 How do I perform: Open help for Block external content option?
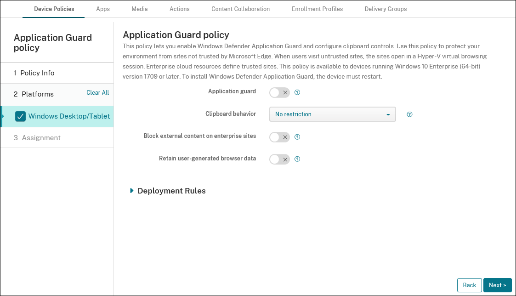coord(297,137)
